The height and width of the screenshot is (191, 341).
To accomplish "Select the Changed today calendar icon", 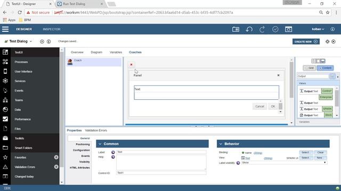I will (5, 176).
